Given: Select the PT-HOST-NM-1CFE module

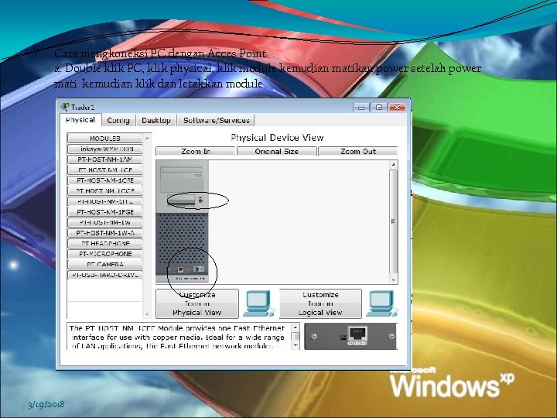Looking at the screenshot, I should point(104,180).
